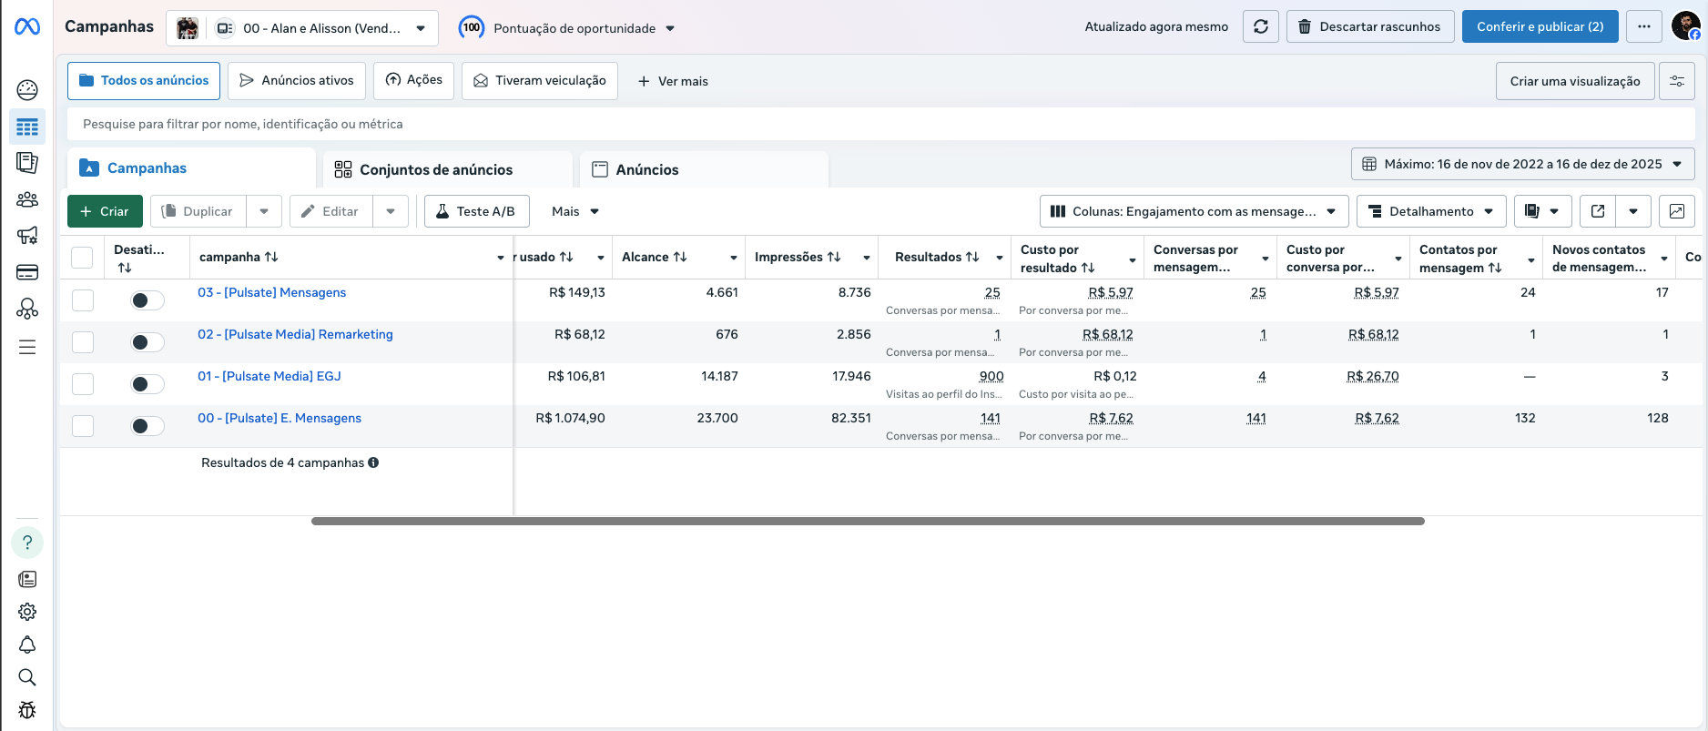Click the horizontal table scrollbar

867,522
